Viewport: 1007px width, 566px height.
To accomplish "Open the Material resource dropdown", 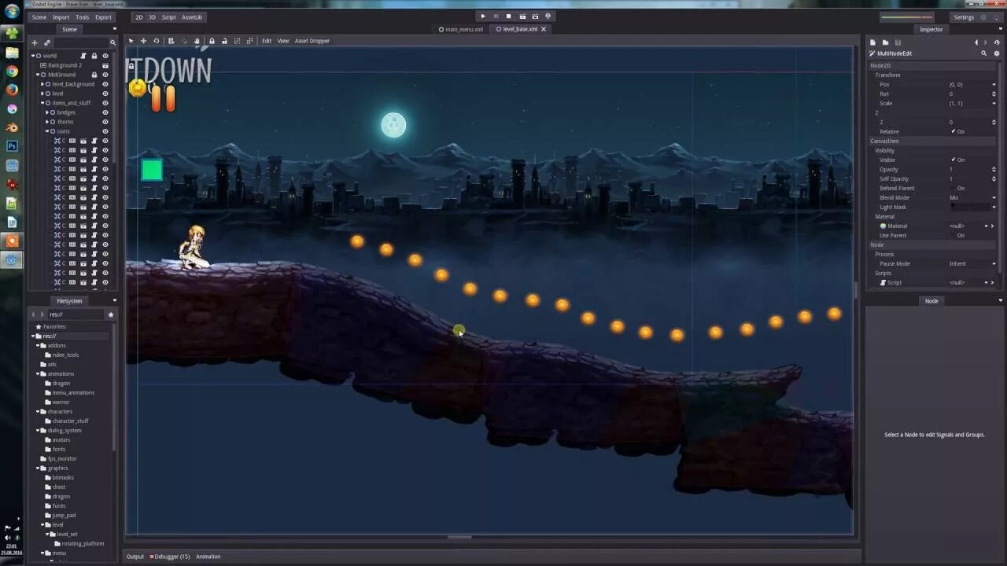I will 986,226.
